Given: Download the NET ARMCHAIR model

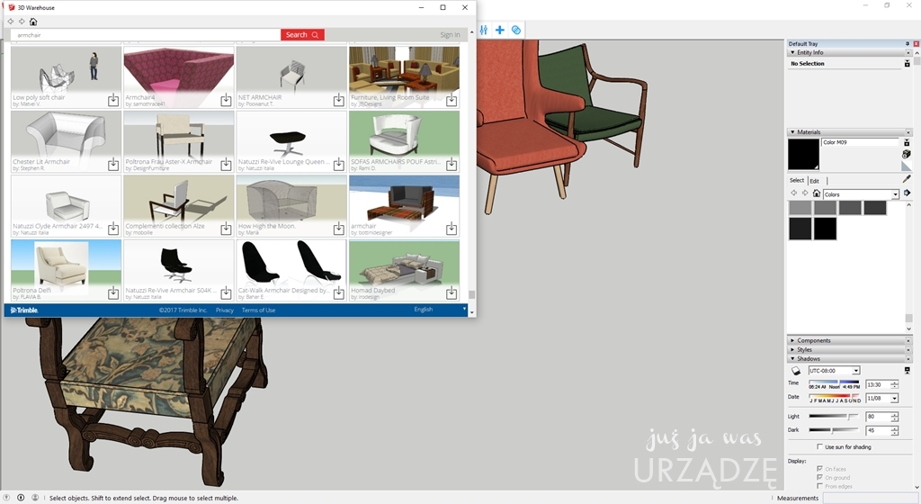Looking at the screenshot, I should (339, 101).
